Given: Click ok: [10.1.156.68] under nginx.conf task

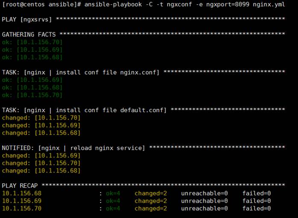Looking at the screenshot, I should click(32, 87).
